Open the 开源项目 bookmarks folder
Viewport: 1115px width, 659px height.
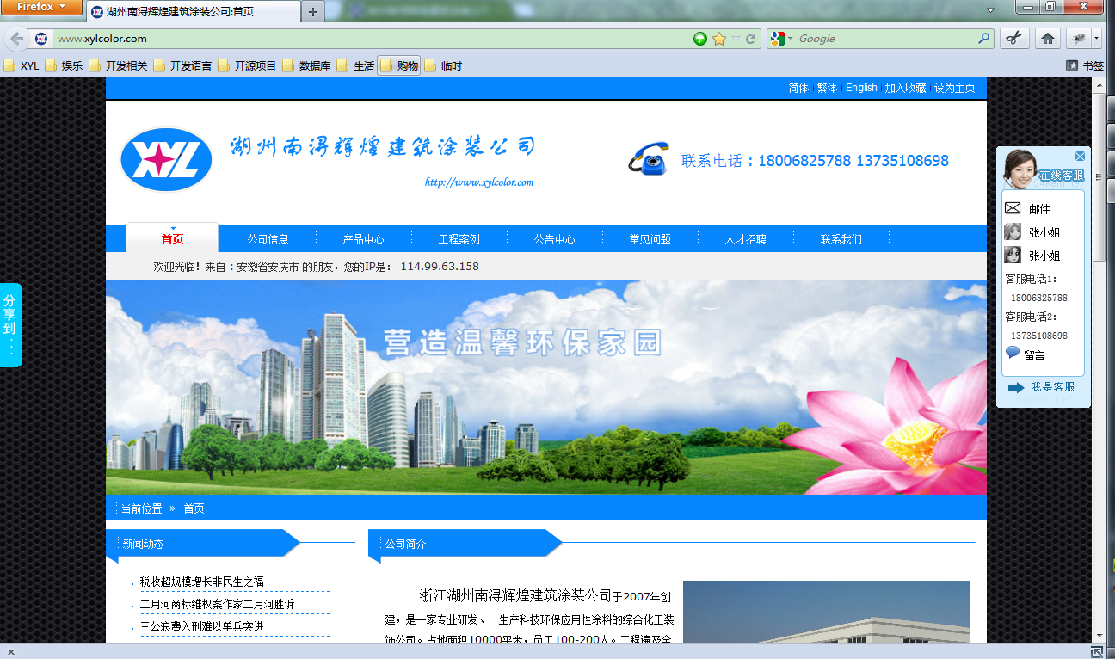click(x=247, y=65)
